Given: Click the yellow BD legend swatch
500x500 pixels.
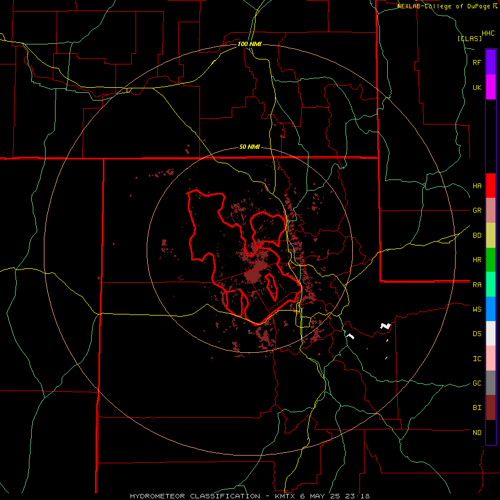Looking at the screenshot, I should [491, 236].
